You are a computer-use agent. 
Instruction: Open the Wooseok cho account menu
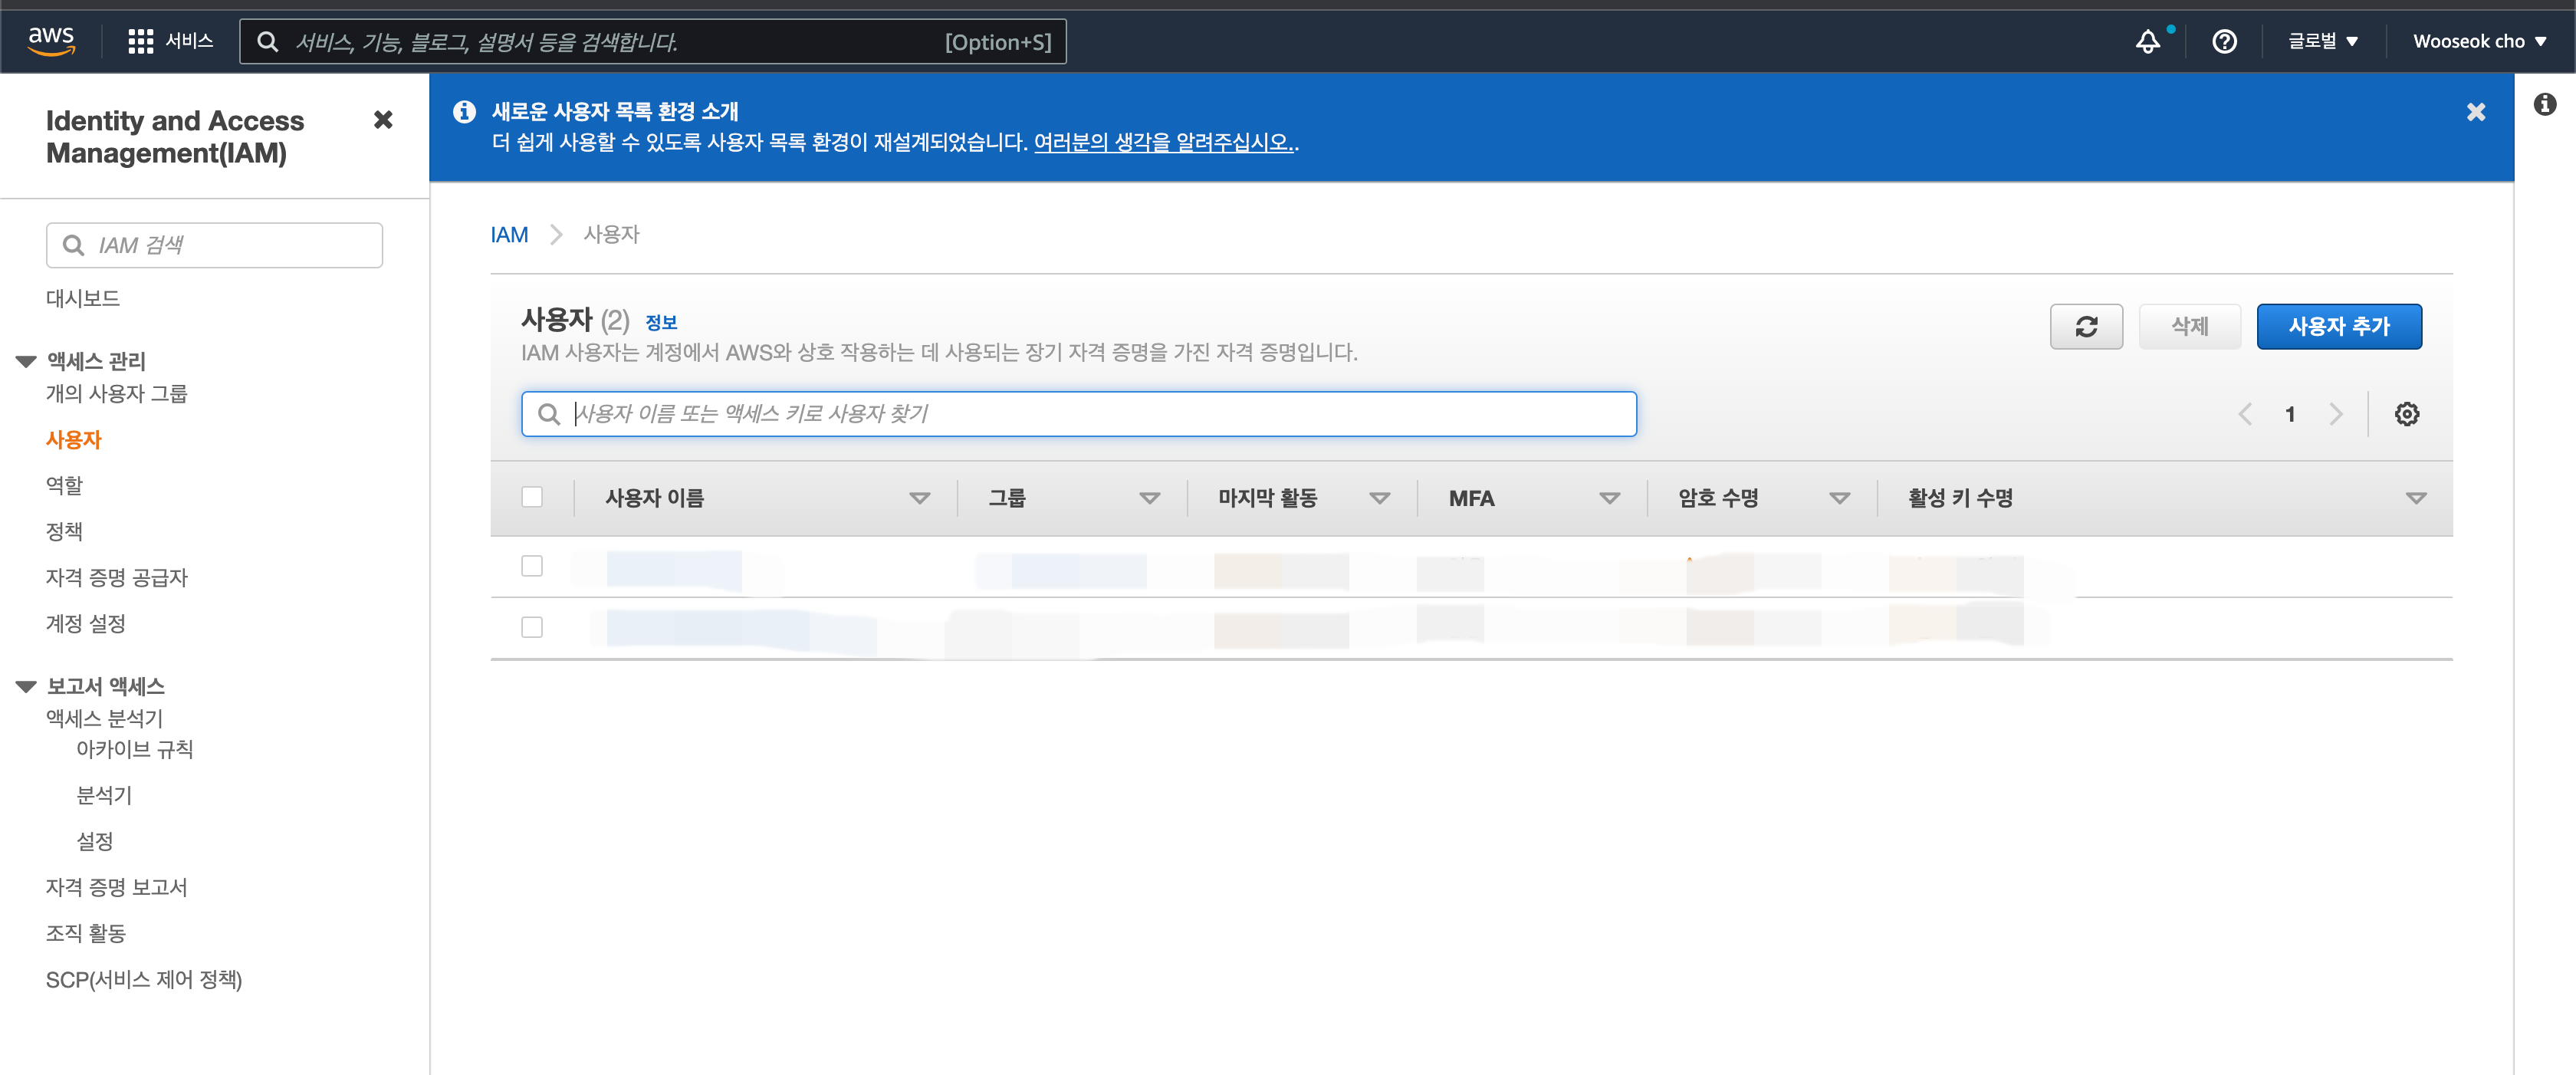(x=2478, y=42)
